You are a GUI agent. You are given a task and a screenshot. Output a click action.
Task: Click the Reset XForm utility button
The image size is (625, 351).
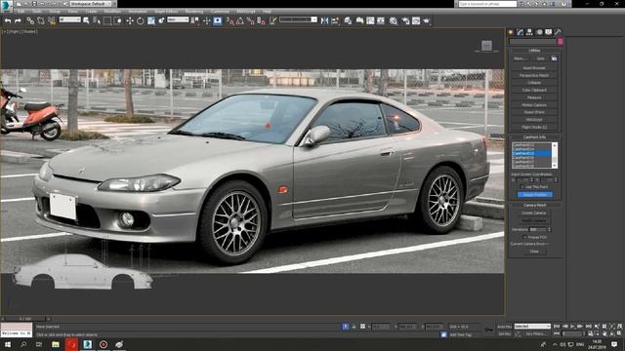click(534, 112)
